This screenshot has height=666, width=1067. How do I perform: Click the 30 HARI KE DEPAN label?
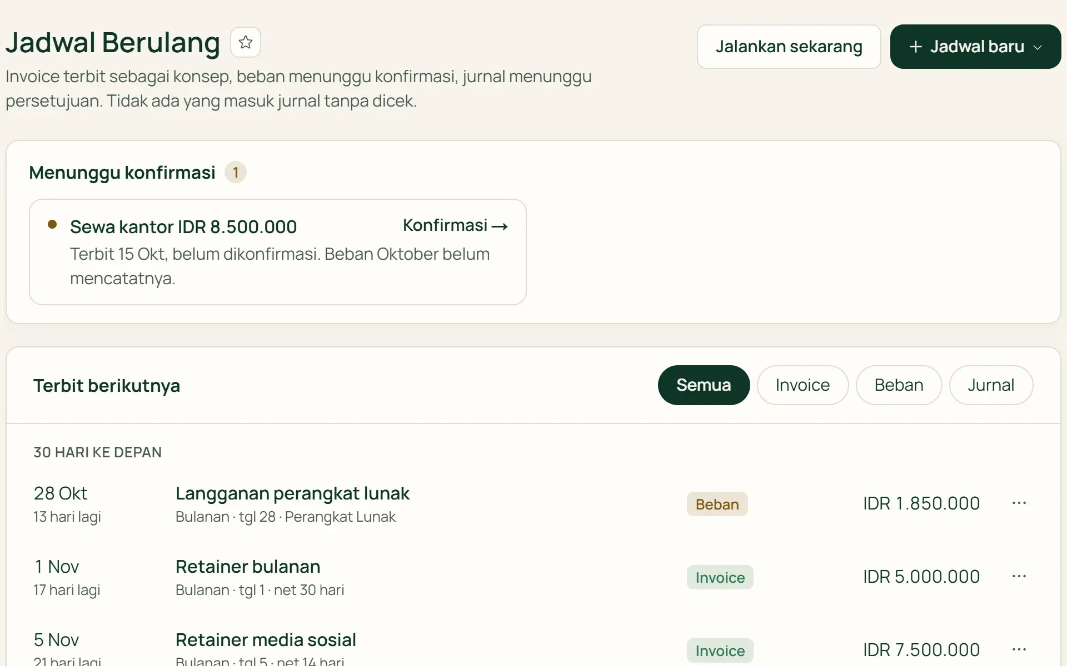tap(97, 452)
